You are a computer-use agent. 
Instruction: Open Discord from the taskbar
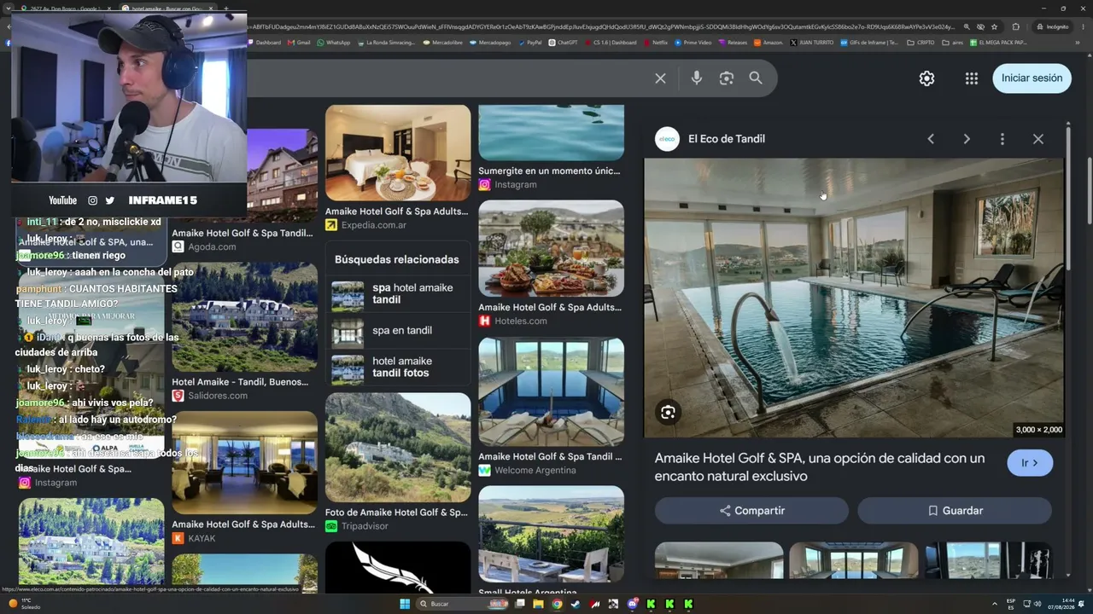tap(632, 604)
